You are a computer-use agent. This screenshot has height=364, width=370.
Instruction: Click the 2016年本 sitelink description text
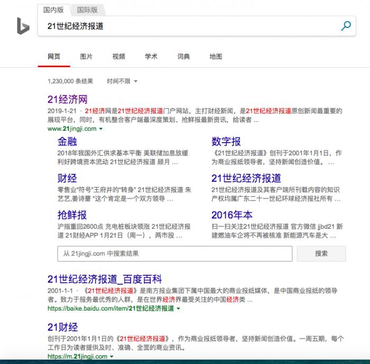click(x=277, y=231)
